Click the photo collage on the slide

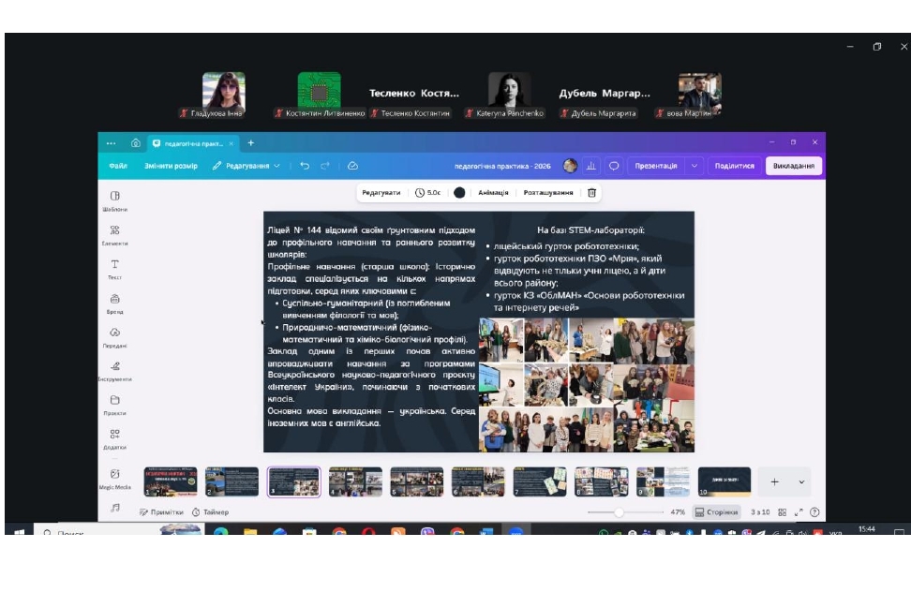click(586, 385)
